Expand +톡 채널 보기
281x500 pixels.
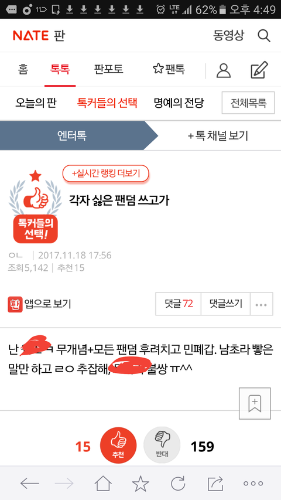(x=218, y=136)
